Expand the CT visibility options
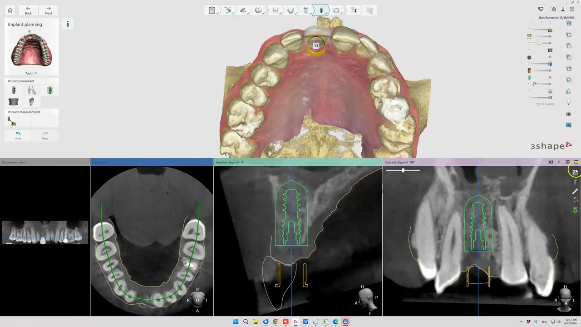Screen dimensions: 581x327 [x=538, y=104]
